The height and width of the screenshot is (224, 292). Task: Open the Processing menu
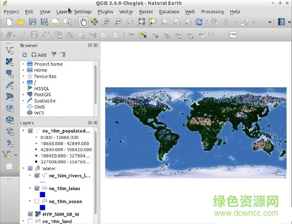(x=213, y=12)
